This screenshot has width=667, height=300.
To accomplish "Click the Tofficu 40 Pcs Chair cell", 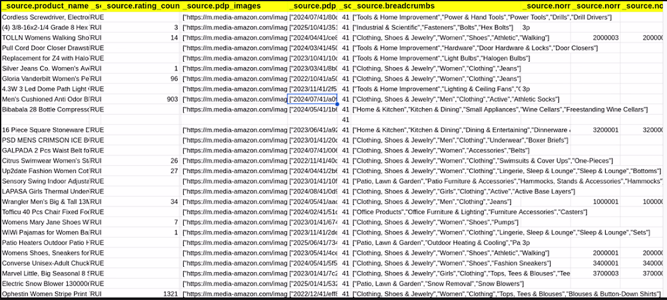I will click(x=45, y=212).
